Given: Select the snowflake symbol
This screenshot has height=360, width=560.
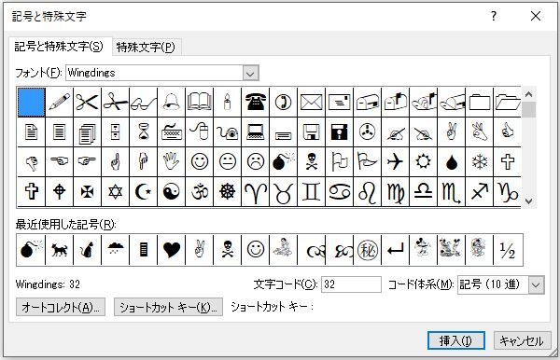Looking at the screenshot, I should pyautogui.click(x=480, y=161).
